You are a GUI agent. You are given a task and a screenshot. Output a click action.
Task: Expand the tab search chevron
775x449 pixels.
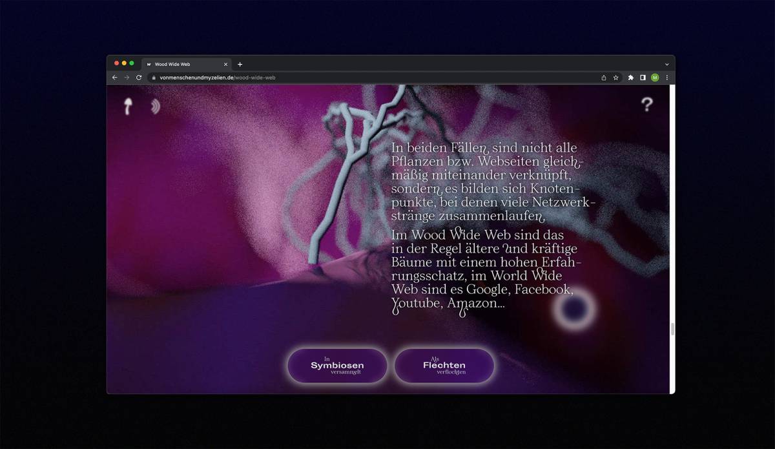[666, 65]
